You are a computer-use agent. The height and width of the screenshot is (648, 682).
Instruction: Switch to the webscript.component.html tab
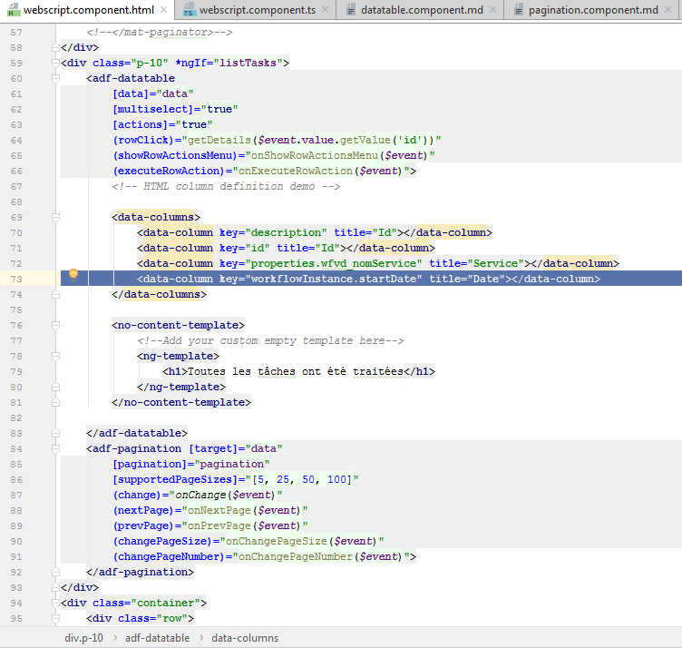(x=89, y=10)
